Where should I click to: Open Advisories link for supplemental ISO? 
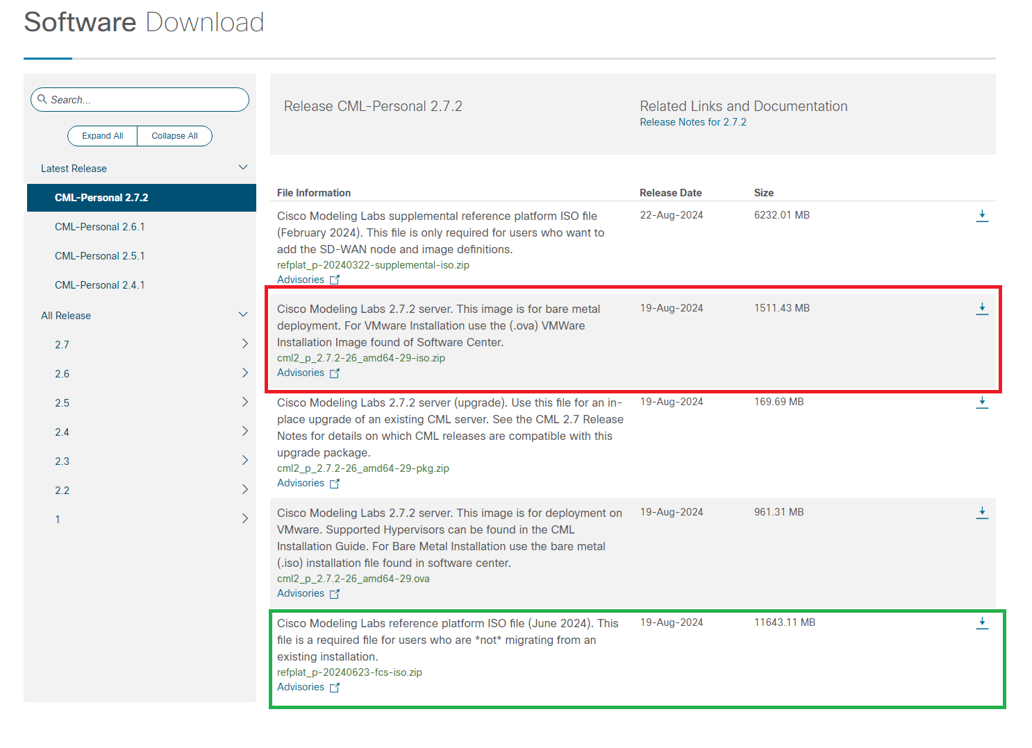(x=301, y=280)
